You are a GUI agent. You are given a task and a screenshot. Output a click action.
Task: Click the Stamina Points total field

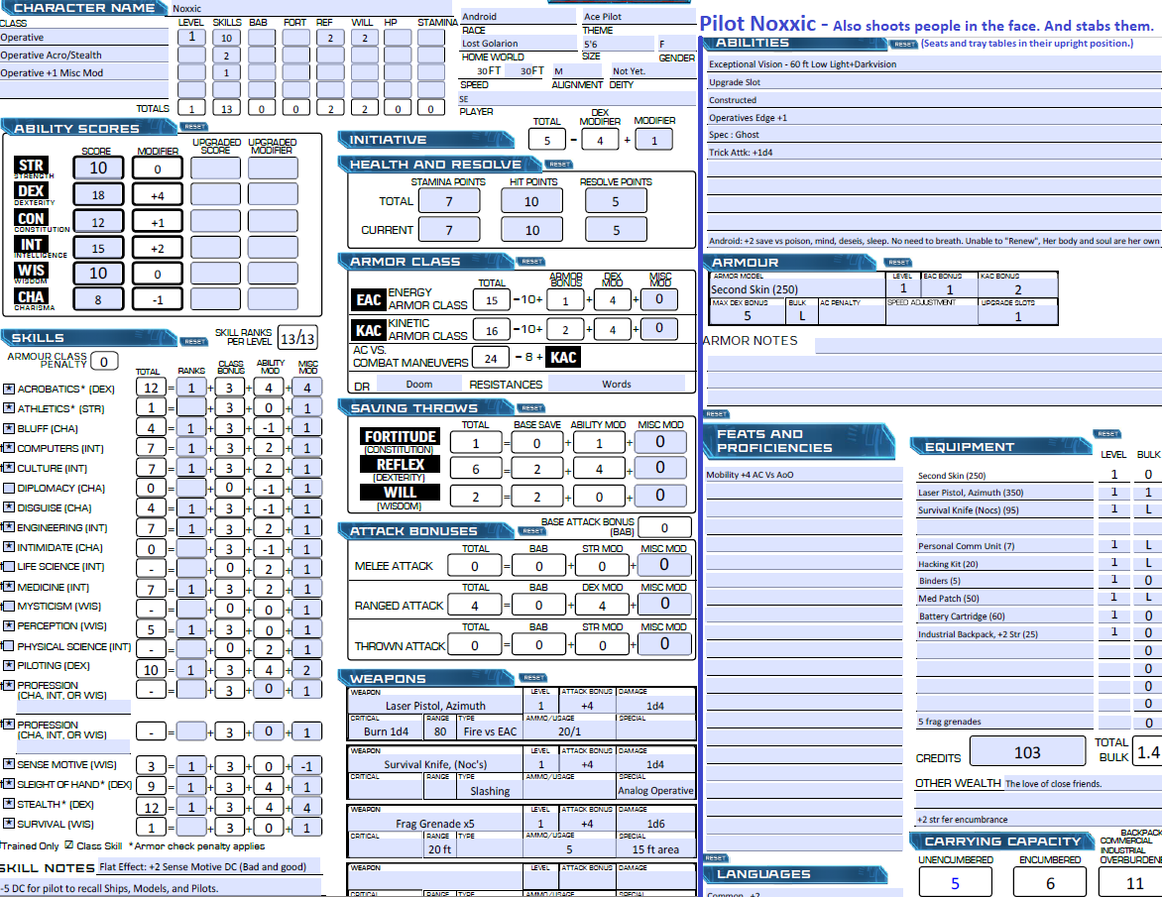point(448,201)
